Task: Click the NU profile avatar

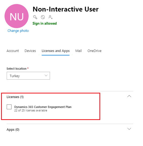Action: click(x=17, y=16)
